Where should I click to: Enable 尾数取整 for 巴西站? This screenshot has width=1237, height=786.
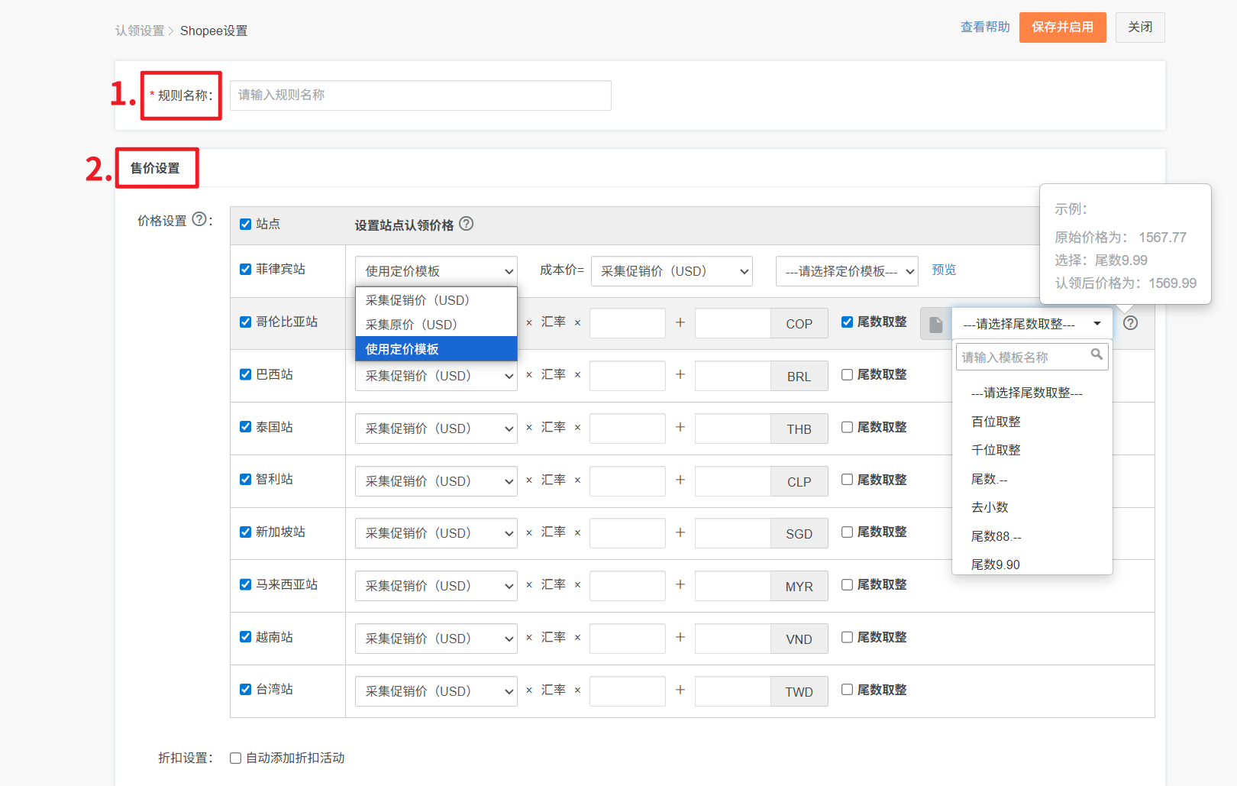[847, 374]
